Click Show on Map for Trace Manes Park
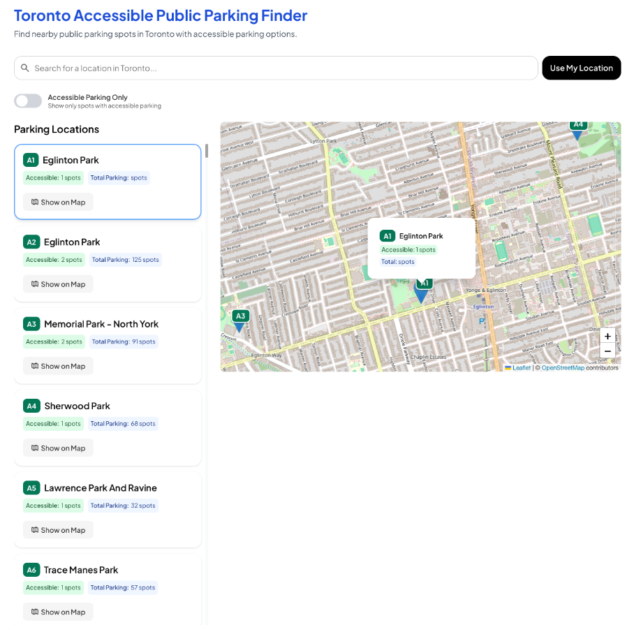The height and width of the screenshot is (625, 641). coord(58,612)
